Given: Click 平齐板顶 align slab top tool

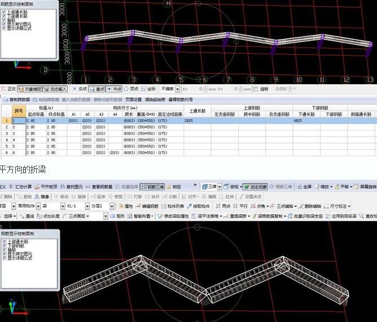Looking at the screenshot, I should [x=46, y=187].
